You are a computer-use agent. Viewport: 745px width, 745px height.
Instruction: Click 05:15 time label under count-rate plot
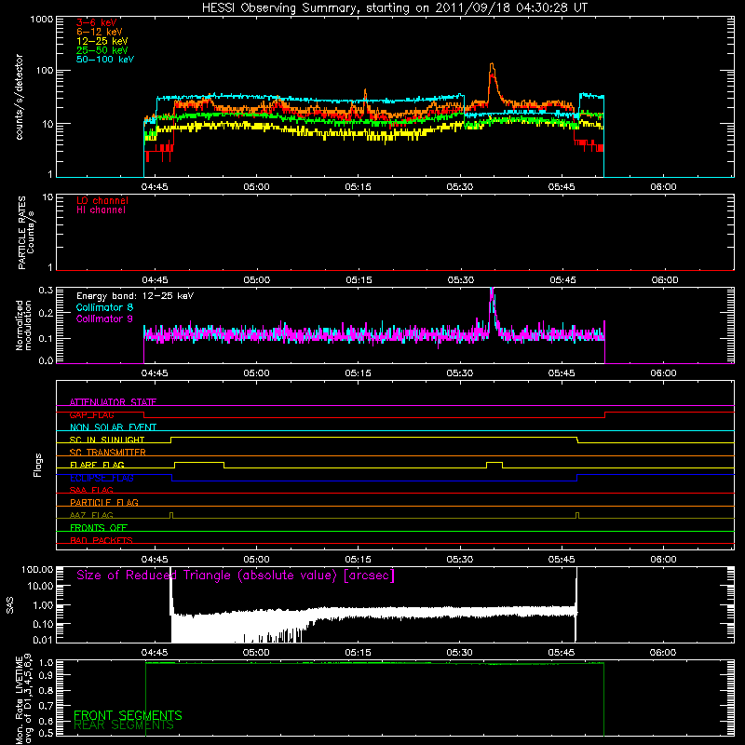pos(358,187)
